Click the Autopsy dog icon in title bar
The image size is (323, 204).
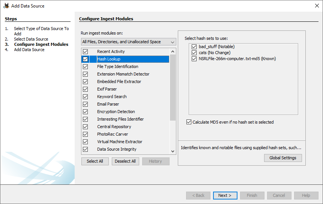coord(6,6)
